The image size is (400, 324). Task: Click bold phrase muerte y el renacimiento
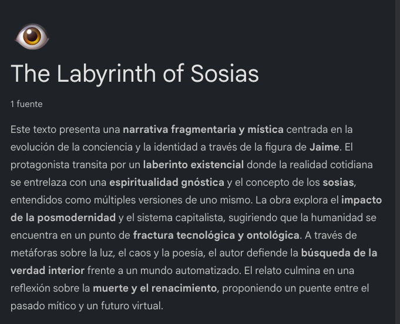tap(154, 288)
